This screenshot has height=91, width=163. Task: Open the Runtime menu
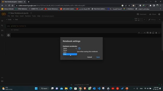[x=28, y=16]
